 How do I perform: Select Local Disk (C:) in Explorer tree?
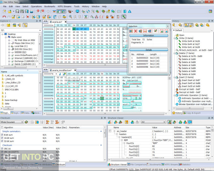click(x=21, y=46)
